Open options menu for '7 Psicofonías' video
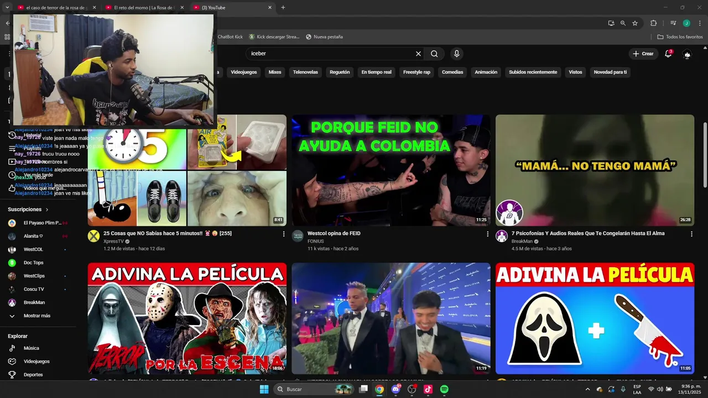The width and height of the screenshot is (708, 398). pos(691,234)
